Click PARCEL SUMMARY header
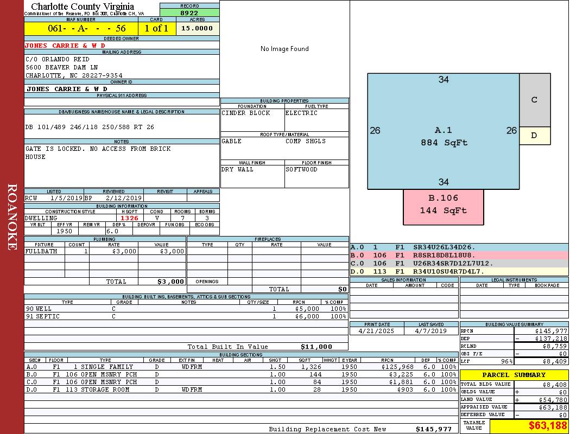 pyautogui.click(x=514, y=375)
